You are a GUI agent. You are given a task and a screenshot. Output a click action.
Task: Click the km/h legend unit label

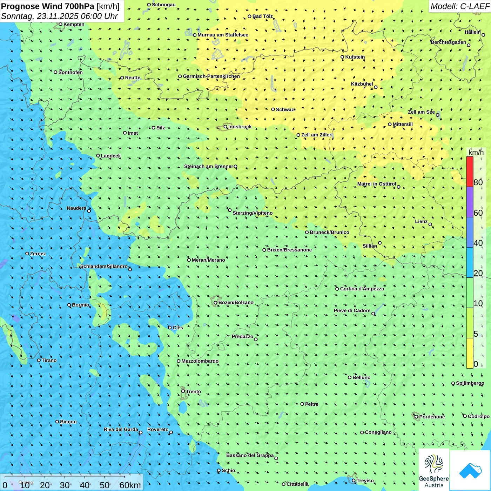click(x=476, y=152)
